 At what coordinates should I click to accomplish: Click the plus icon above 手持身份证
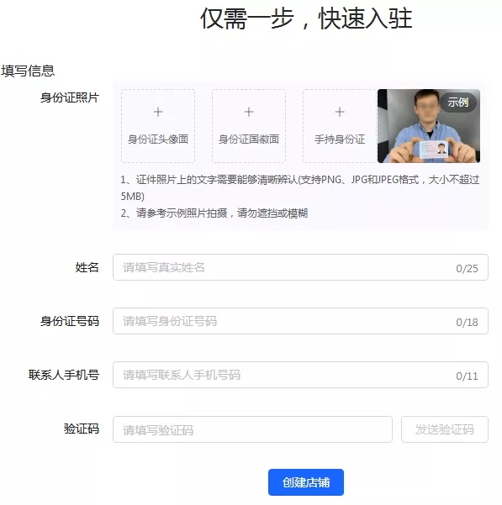(340, 112)
